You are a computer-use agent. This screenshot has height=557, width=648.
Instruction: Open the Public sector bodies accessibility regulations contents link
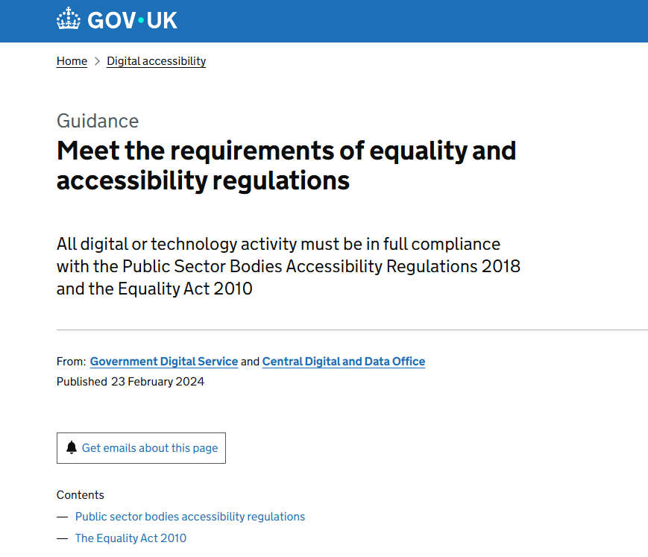(190, 516)
